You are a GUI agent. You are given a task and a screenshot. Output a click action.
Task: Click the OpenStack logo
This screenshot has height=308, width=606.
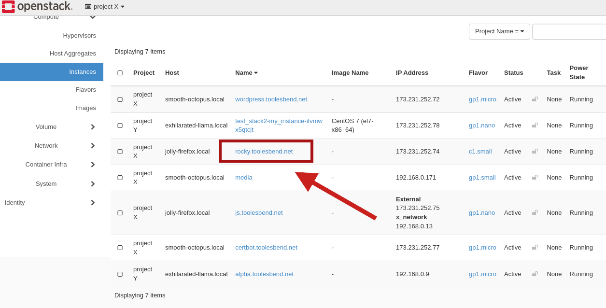[x=37, y=7]
